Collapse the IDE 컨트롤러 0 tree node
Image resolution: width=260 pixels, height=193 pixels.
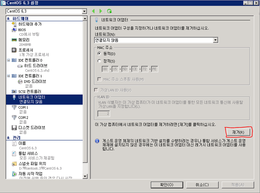point(8,60)
